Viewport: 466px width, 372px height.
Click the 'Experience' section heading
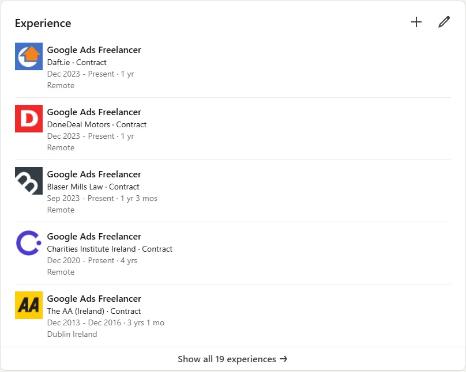tap(43, 23)
